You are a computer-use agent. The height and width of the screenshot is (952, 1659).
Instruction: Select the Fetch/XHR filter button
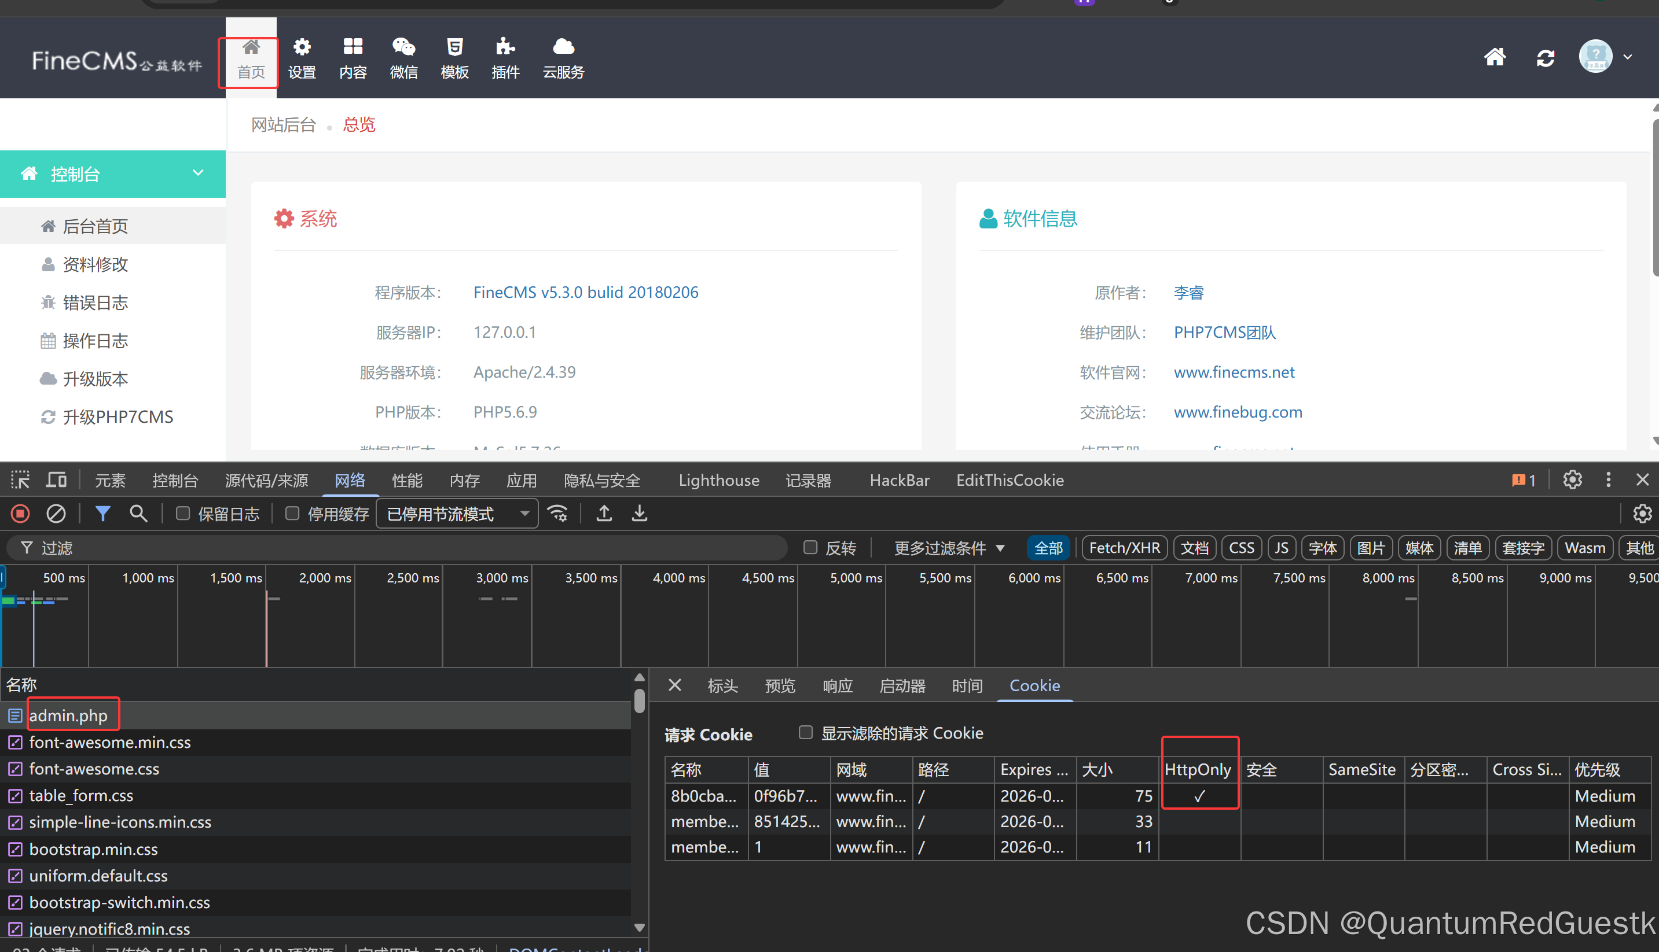(1124, 548)
